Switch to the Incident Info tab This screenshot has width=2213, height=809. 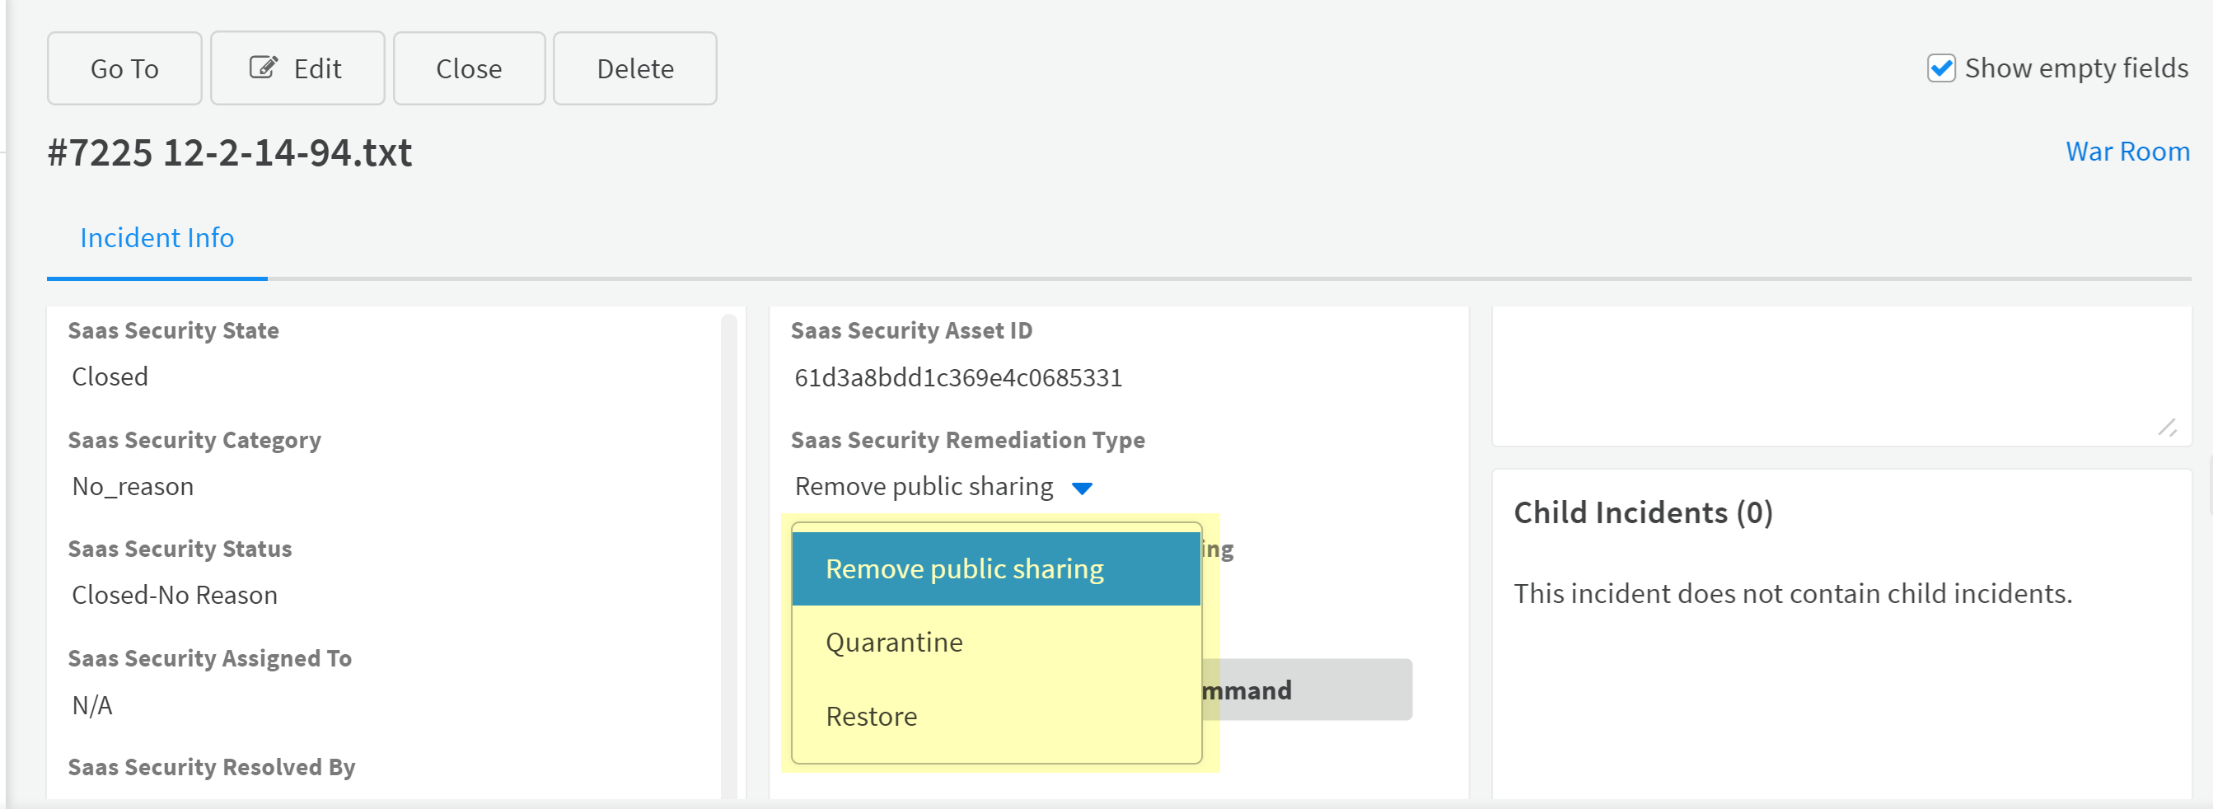[x=157, y=238]
